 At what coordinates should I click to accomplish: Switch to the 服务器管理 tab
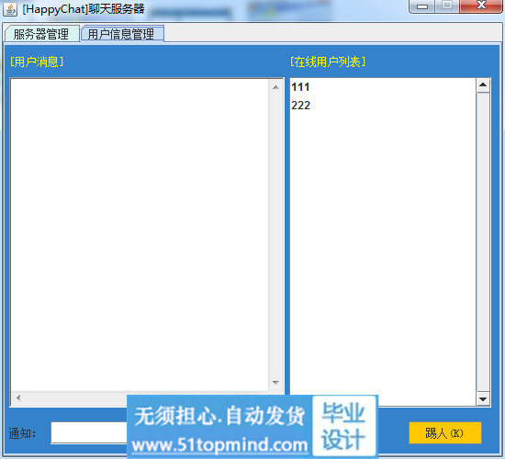pos(42,34)
